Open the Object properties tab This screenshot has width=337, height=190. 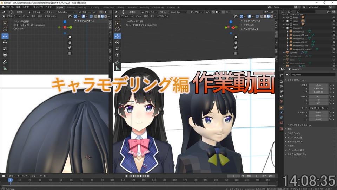coord(281,108)
